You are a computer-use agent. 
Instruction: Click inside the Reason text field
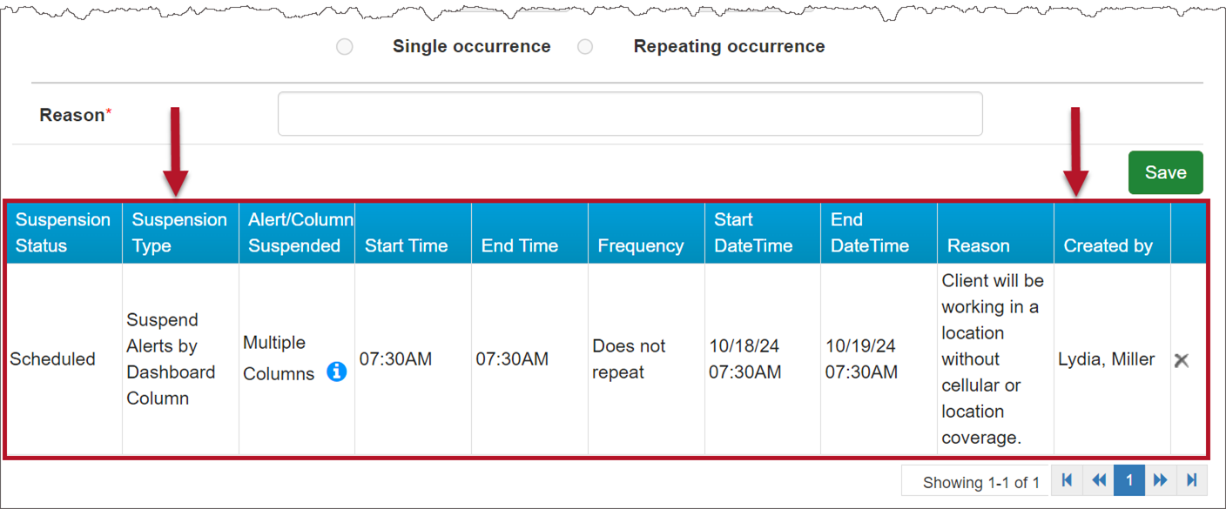630,114
